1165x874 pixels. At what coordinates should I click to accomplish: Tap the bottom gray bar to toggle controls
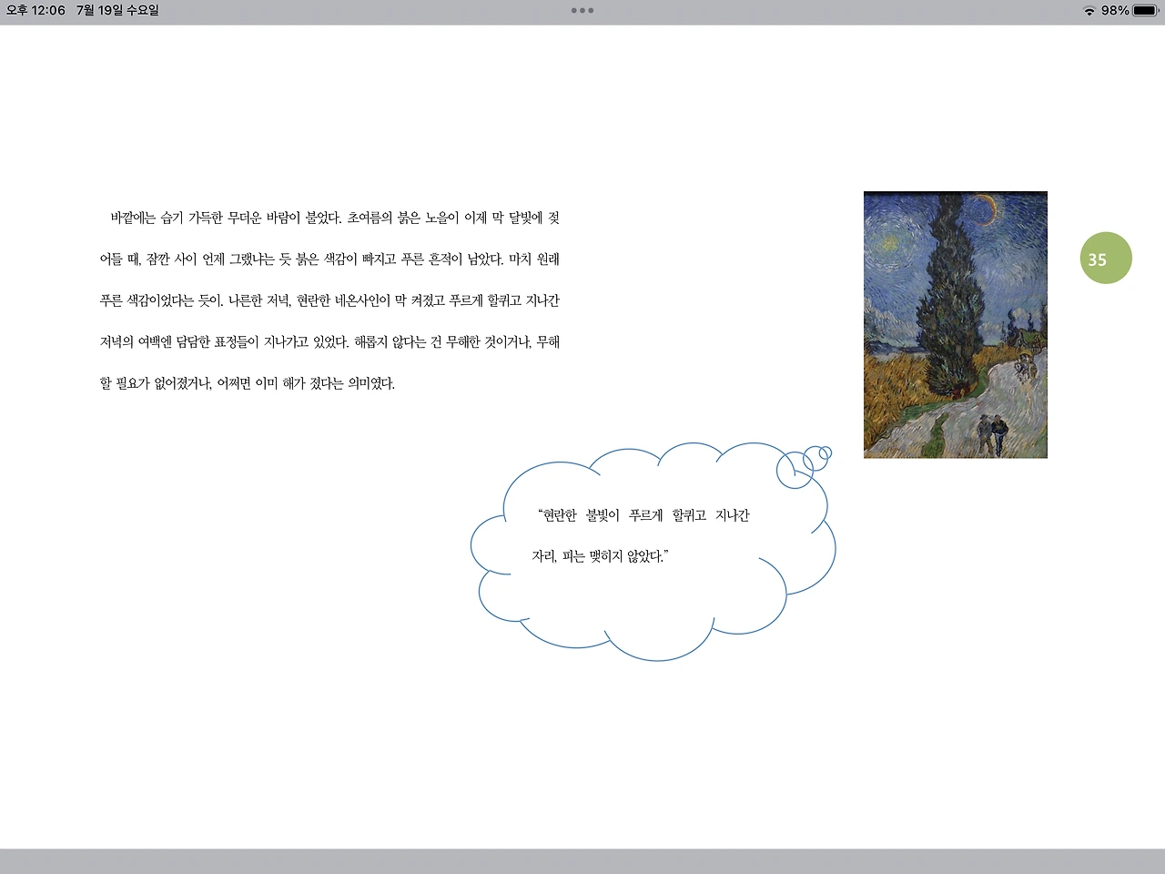pyautogui.click(x=582, y=860)
